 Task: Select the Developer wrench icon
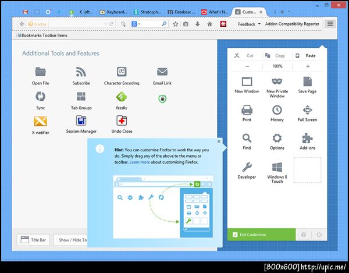pyautogui.click(x=247, y=167)
